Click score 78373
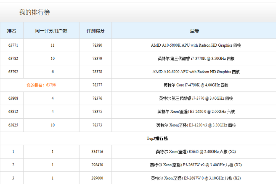This screenshot has width=276, height=184. tap(97, 125)
